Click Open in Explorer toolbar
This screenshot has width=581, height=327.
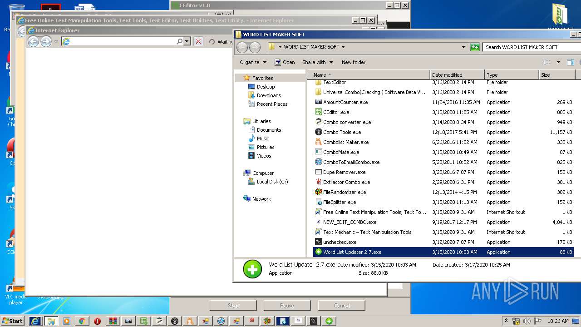pos(285,62)
